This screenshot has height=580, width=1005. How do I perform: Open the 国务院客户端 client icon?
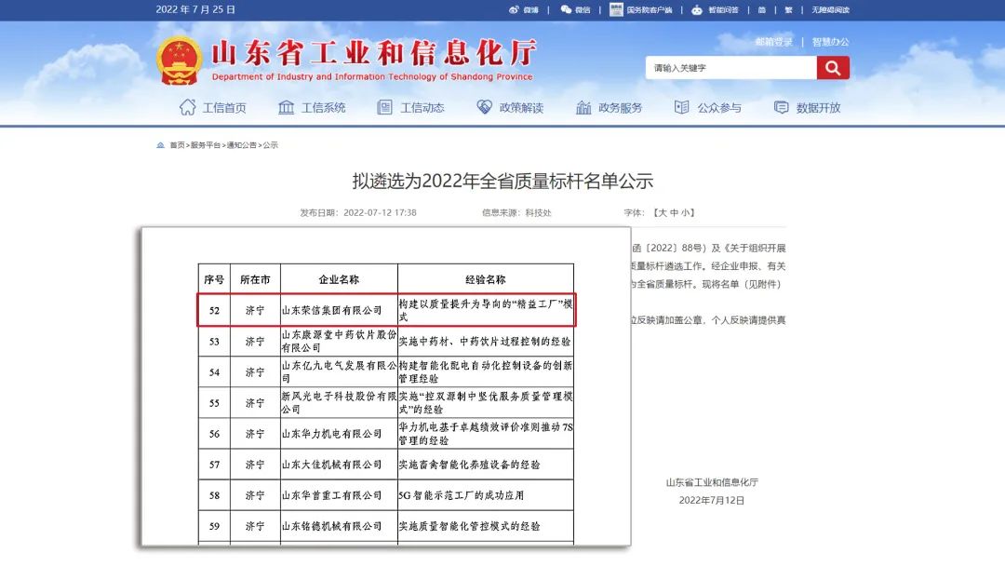615,9
